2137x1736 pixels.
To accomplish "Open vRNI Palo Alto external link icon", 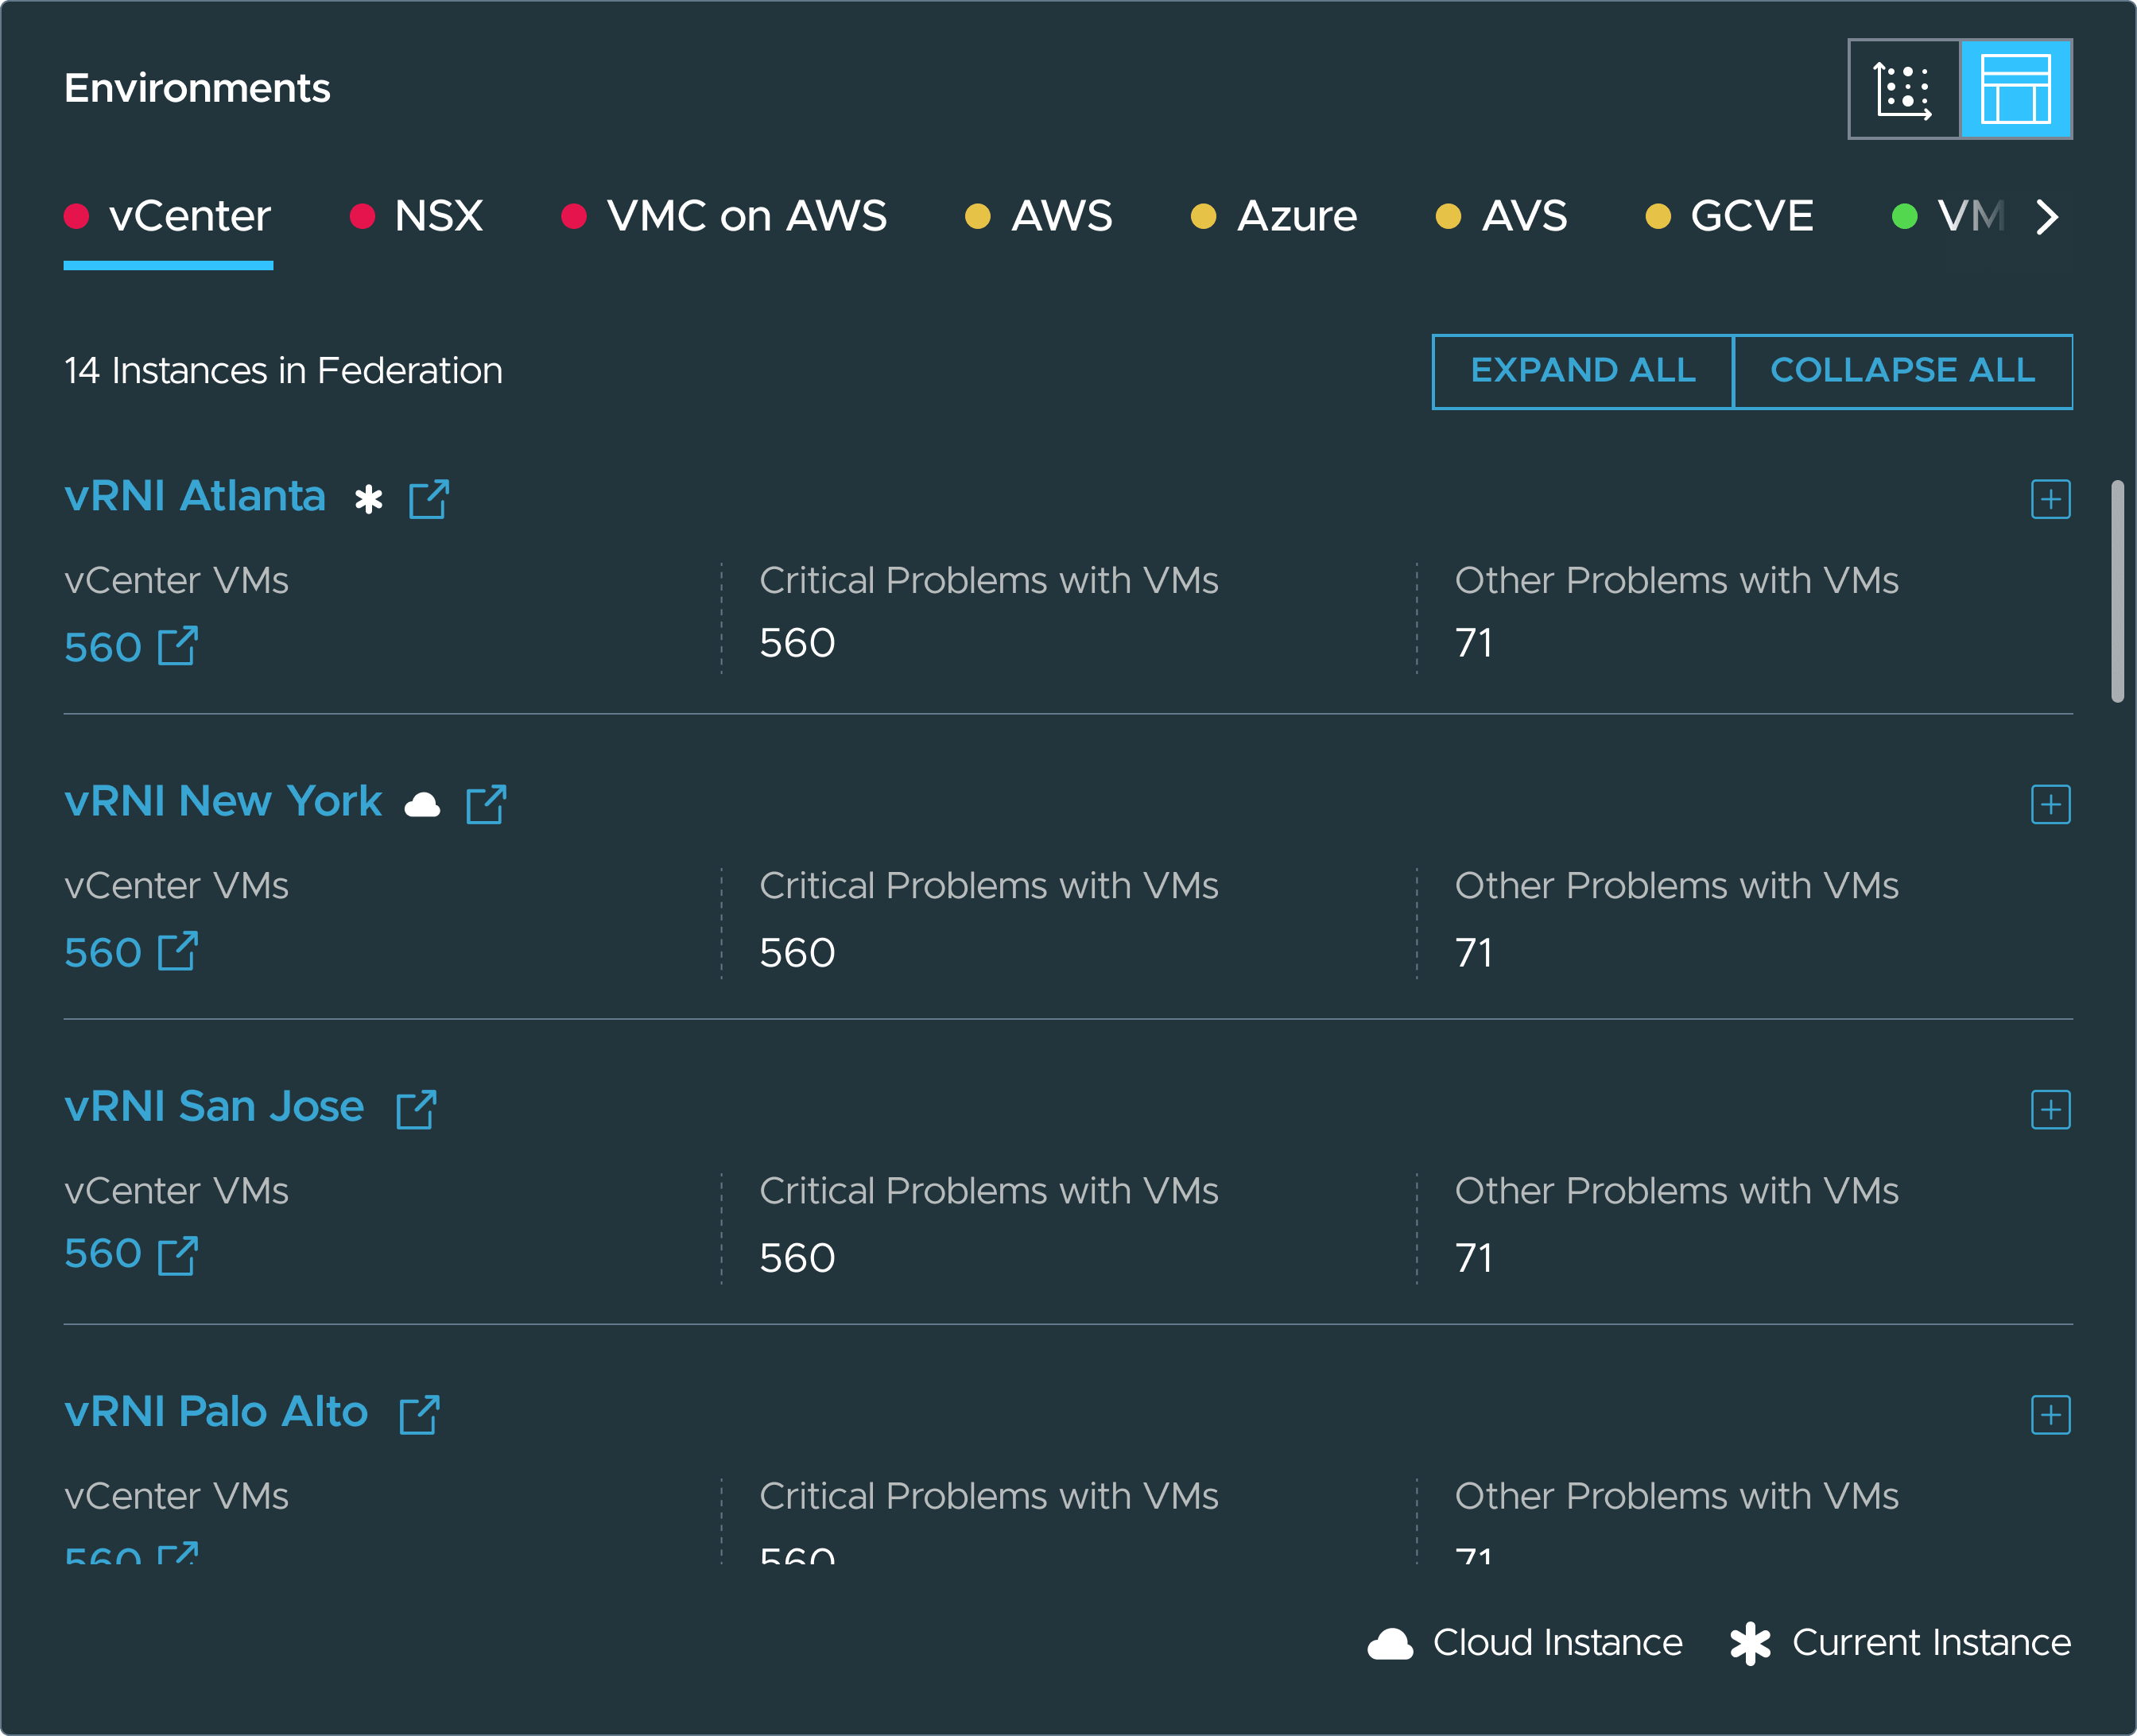I will click(x=419, y=1414).
